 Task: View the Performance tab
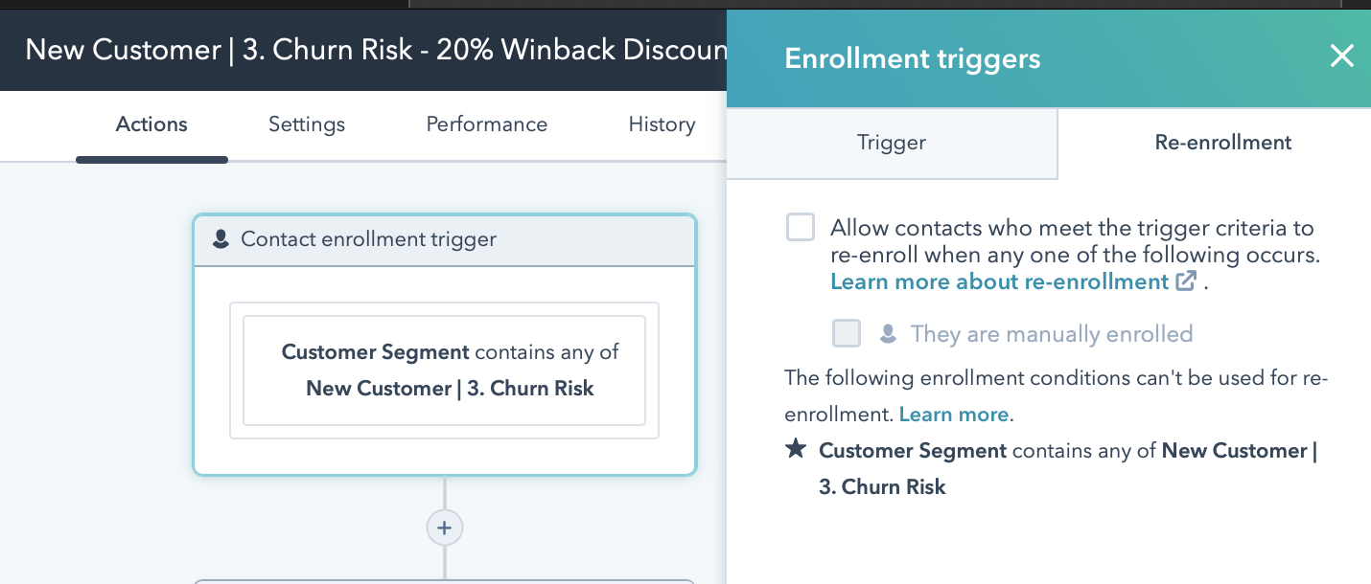point(486,124)
